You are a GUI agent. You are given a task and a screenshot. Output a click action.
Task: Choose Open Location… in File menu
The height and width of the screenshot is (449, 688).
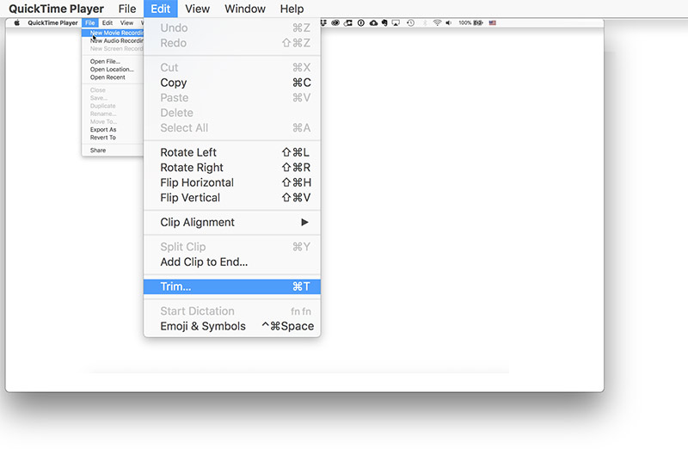tap(113, 70)
